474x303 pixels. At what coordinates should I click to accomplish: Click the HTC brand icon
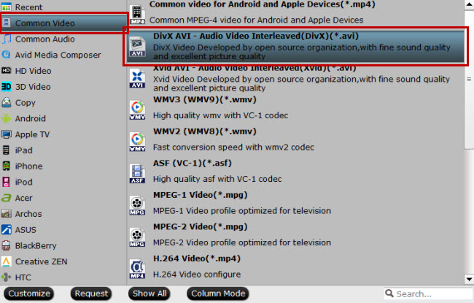point(7,277)
